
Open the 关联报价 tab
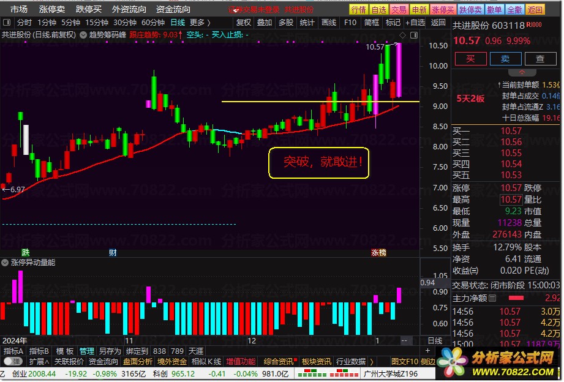[x=69, y=362]
